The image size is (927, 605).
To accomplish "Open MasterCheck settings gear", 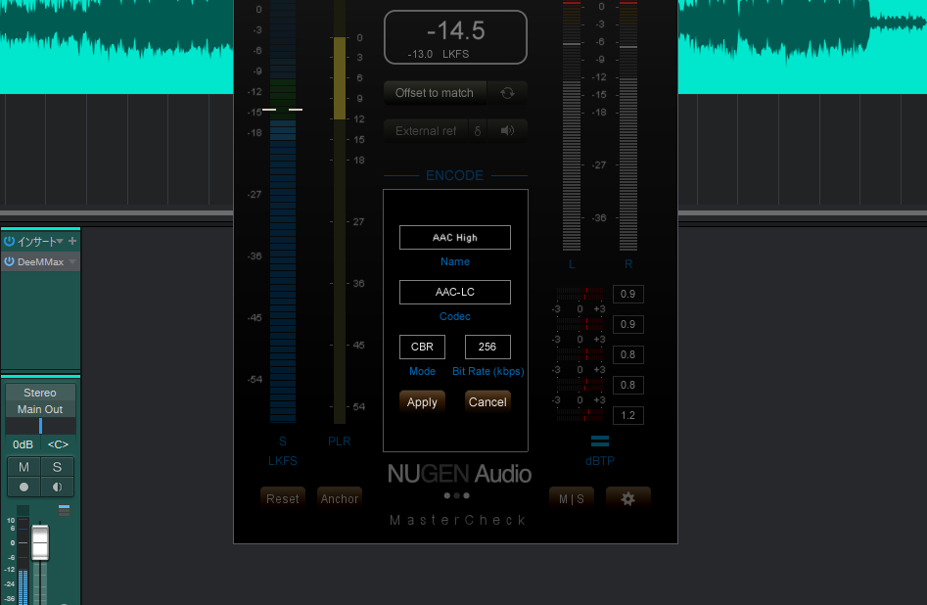I will (627, 498).
